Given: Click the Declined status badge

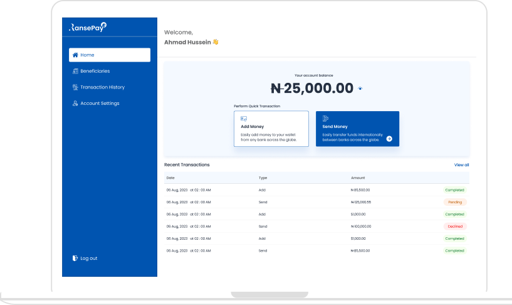Looking at the screenshot, I should 455,227.
